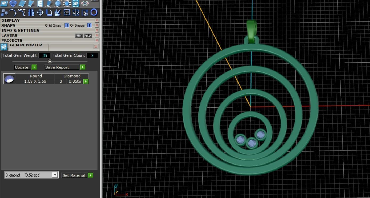Toggle the Grid Snap switch
Screen dimensions: 370x198
pos(67,25)
